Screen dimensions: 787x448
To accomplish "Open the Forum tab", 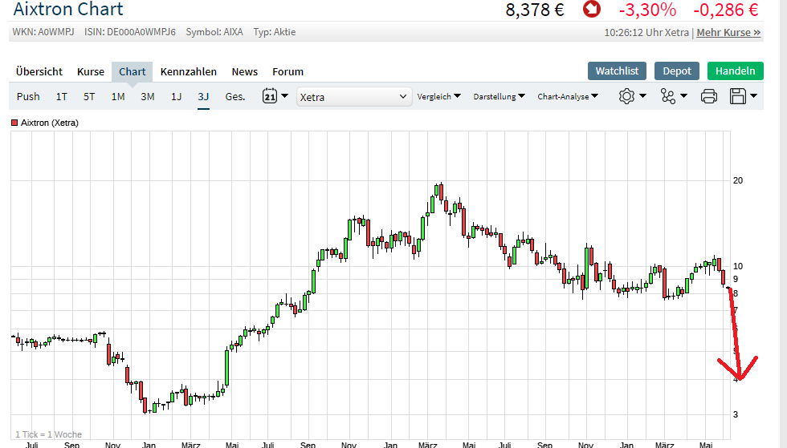I will (x=288, y=71).
